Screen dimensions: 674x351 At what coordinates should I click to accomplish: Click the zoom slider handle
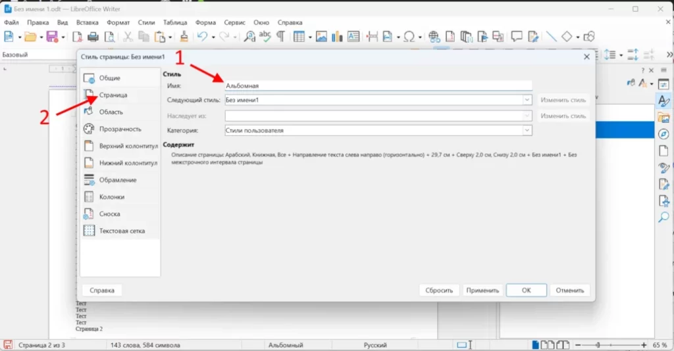click(x=598, y=345)
